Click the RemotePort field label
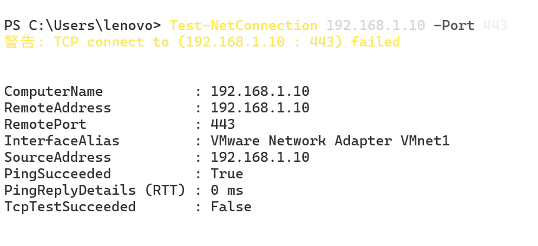Screen dimensions: 538x246 pos(45,125)
